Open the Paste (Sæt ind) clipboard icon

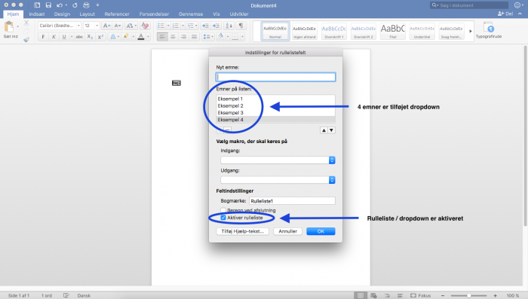tap(9, 27)
